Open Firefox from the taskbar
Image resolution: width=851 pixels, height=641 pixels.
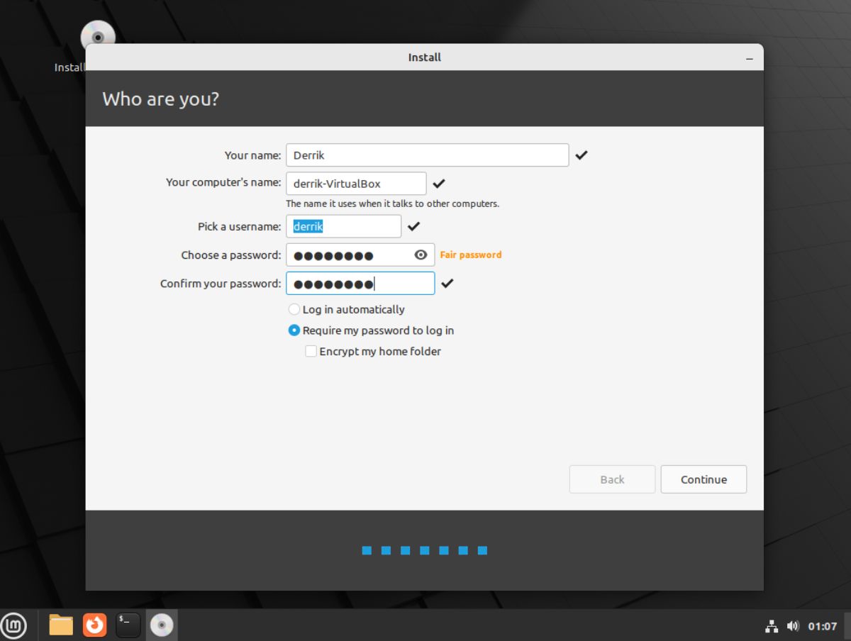click(94, 625)
